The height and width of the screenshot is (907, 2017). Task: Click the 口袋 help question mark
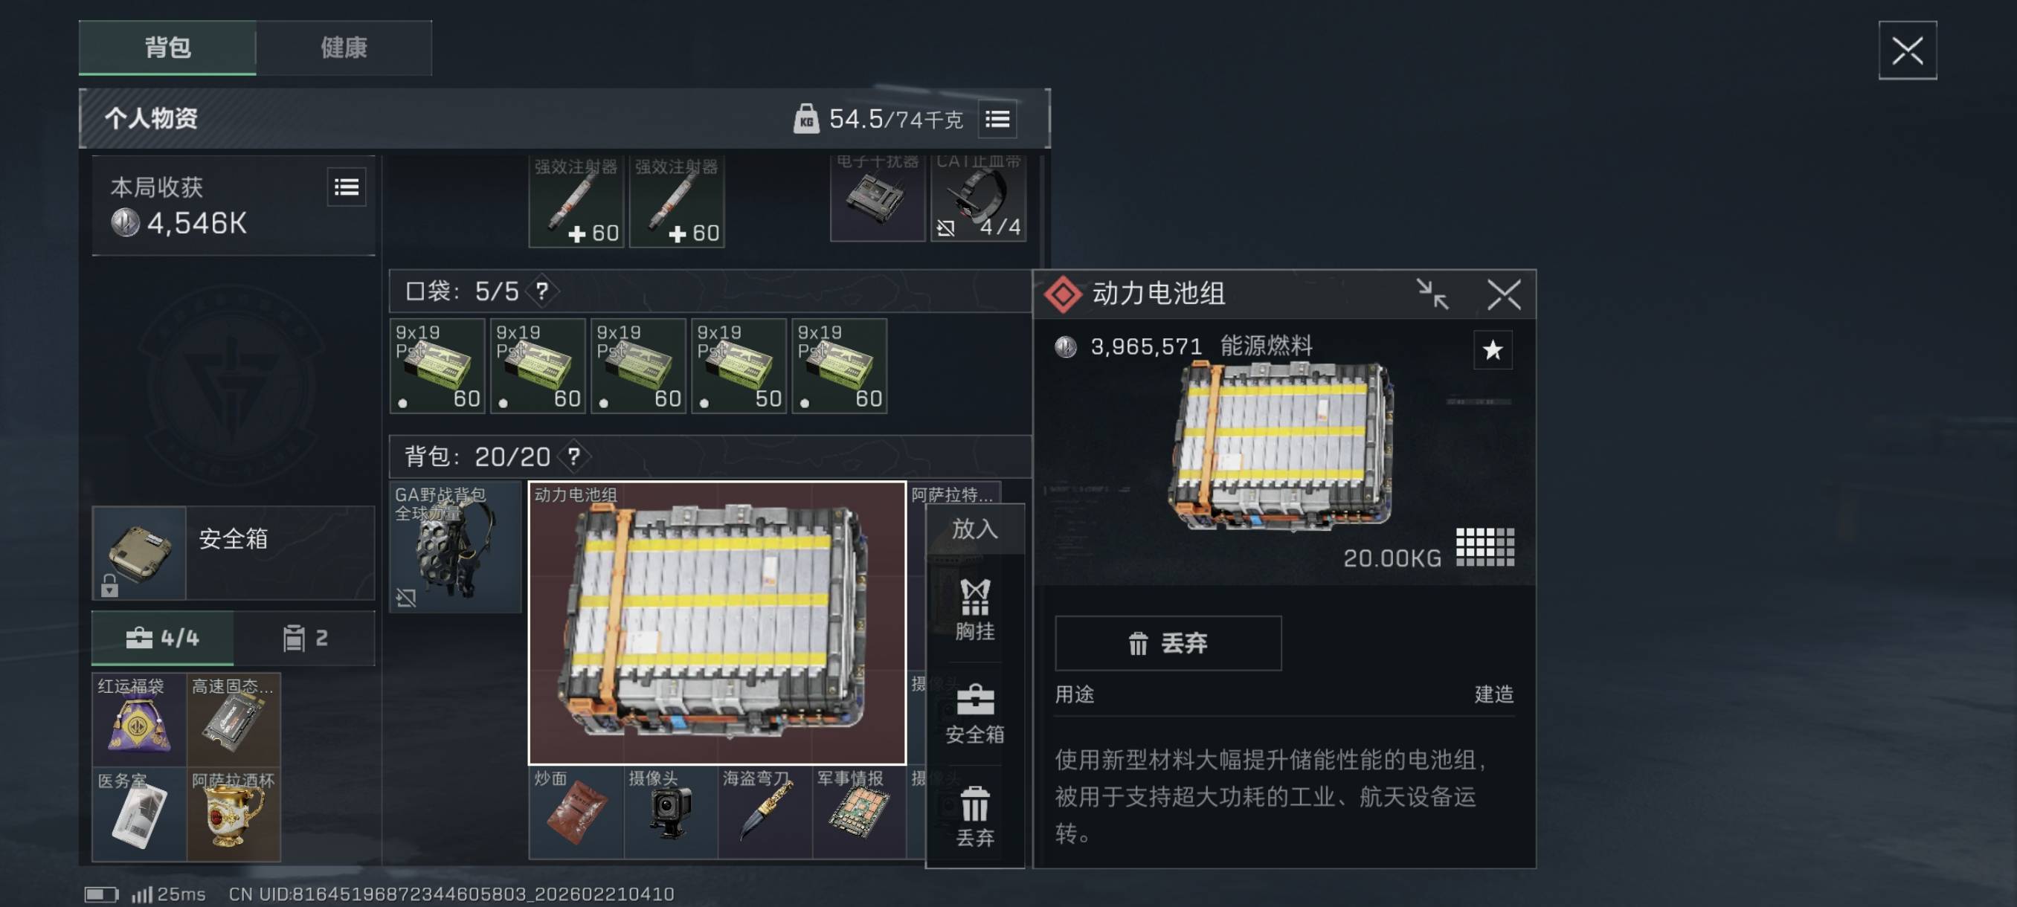pos(542,291)
